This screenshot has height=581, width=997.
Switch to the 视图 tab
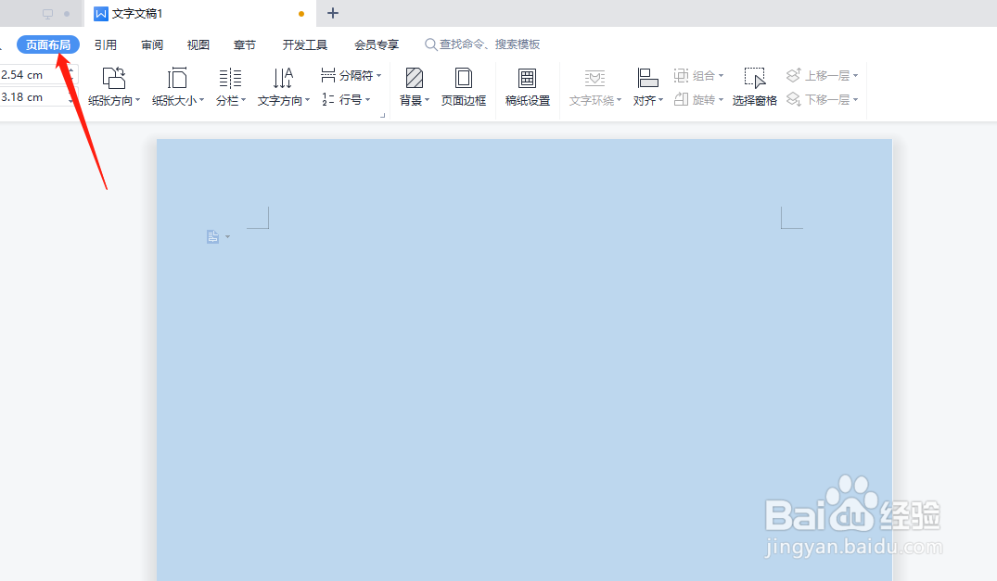198,44
